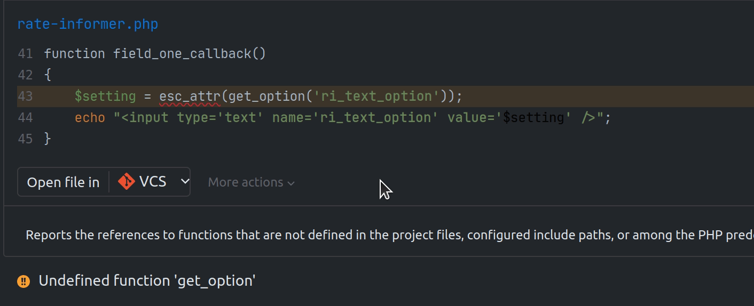Select the Undefined function 'get_option' problem entry
Viewport: 754px width, 306px height.
click(x=147, y=281)
